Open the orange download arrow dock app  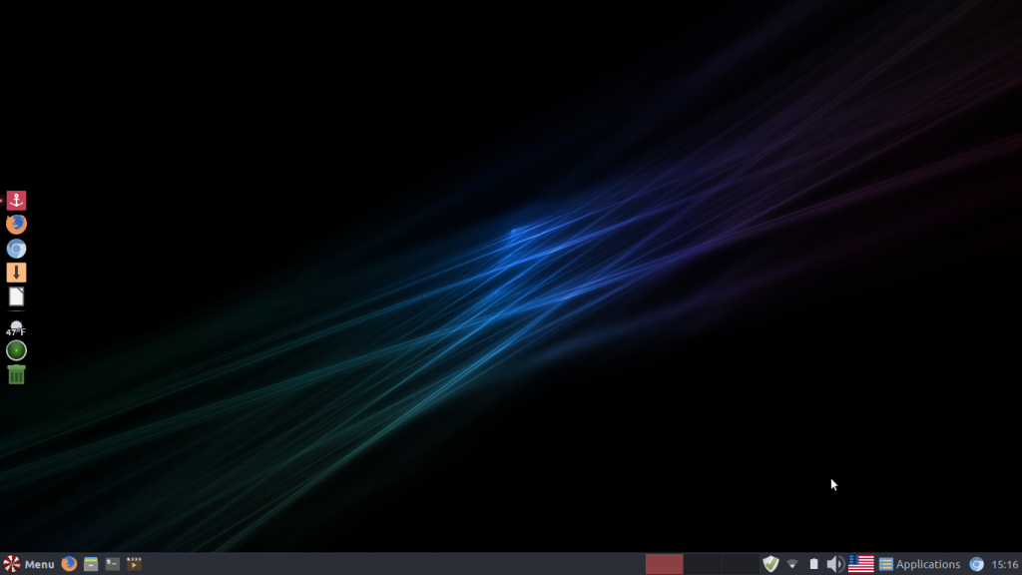pyautogui.click(x=16, y=273)
